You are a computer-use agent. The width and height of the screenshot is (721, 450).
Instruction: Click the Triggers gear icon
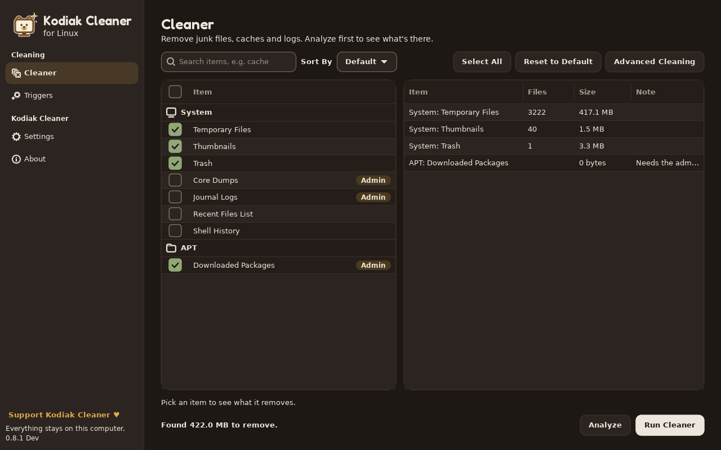[16, 96]
